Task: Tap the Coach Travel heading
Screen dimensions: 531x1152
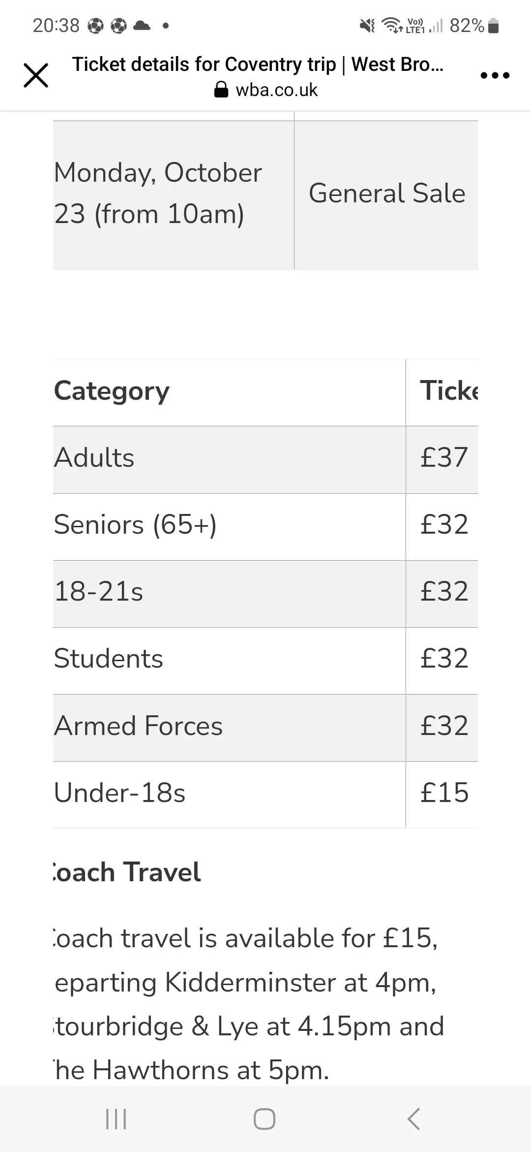Action: (128, 872)
